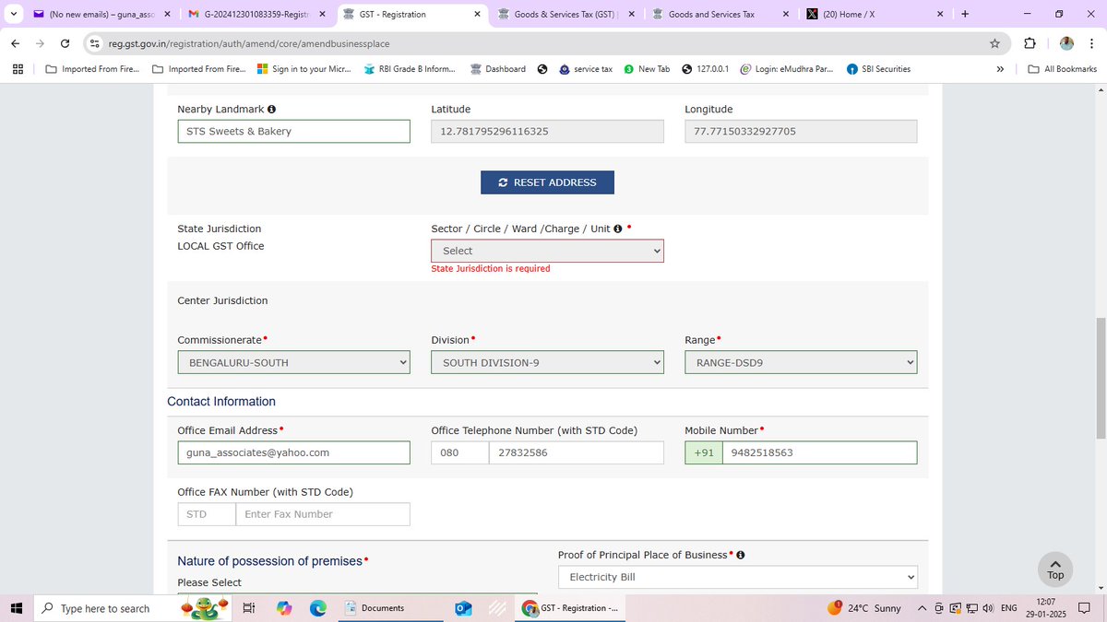Click the browser Back arrow
Viewport: 1107px width, 622px height.
15,43
